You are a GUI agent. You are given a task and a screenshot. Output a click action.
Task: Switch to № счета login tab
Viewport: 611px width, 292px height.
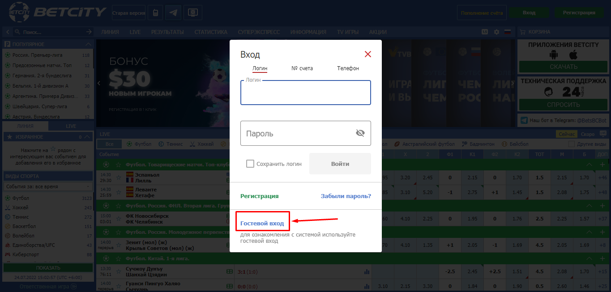tap(302, 68)
